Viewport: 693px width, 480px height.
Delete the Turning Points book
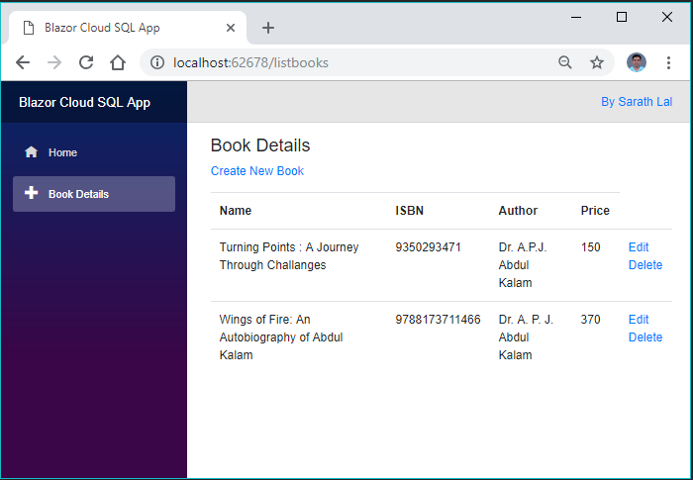click(645, 265)
